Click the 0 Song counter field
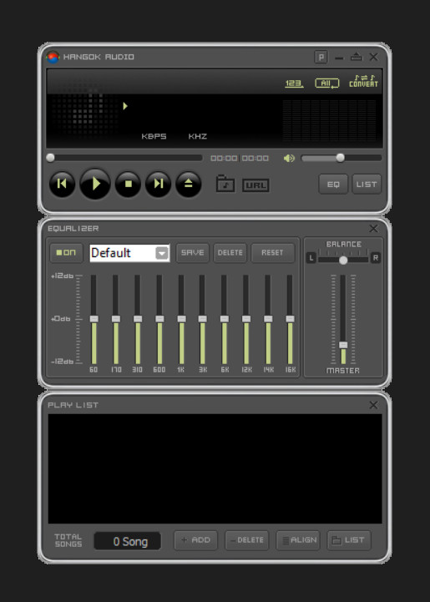 point(128,541)
